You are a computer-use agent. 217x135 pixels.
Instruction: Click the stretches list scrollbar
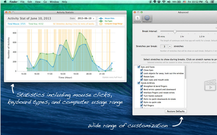coord(186,73)
